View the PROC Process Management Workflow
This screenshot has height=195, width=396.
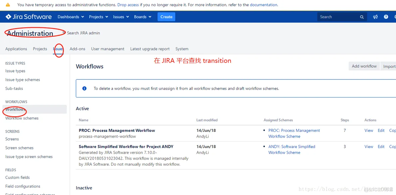coord(369,131)
